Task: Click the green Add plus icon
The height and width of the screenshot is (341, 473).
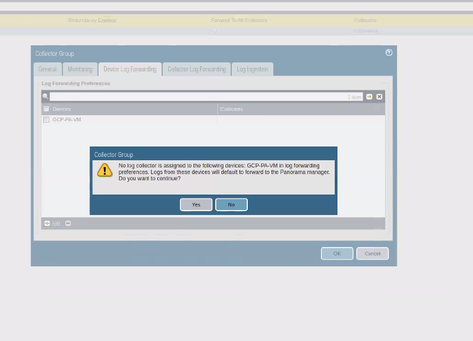Action: [47, 223]
